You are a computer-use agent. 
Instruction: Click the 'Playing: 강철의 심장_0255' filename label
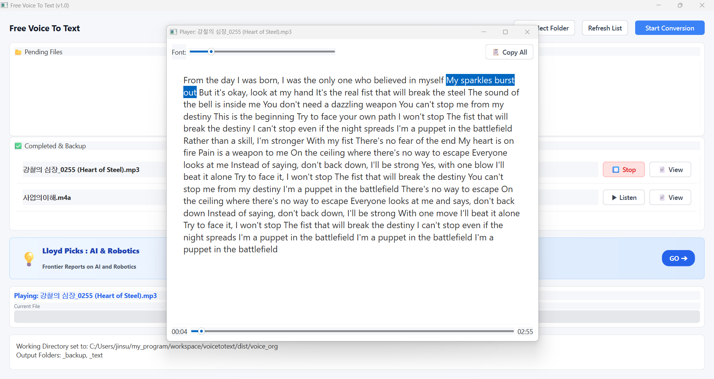coord(85,296)
